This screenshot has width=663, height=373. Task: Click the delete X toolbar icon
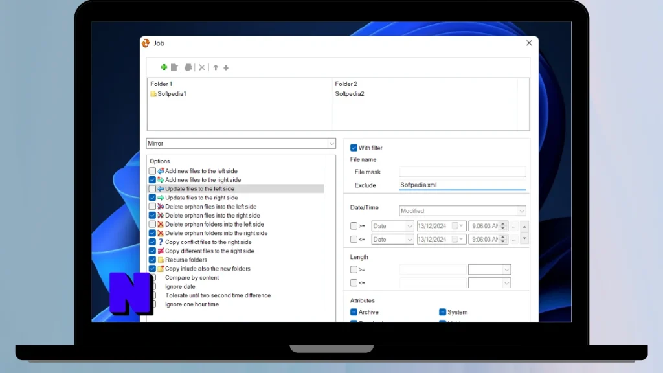[202, 67]
